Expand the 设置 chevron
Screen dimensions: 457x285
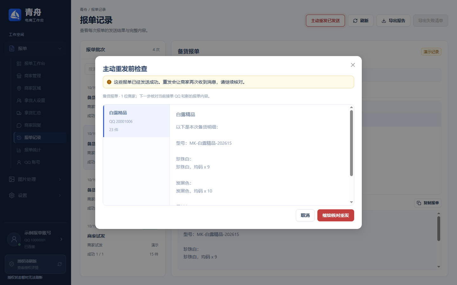(60, 195)
